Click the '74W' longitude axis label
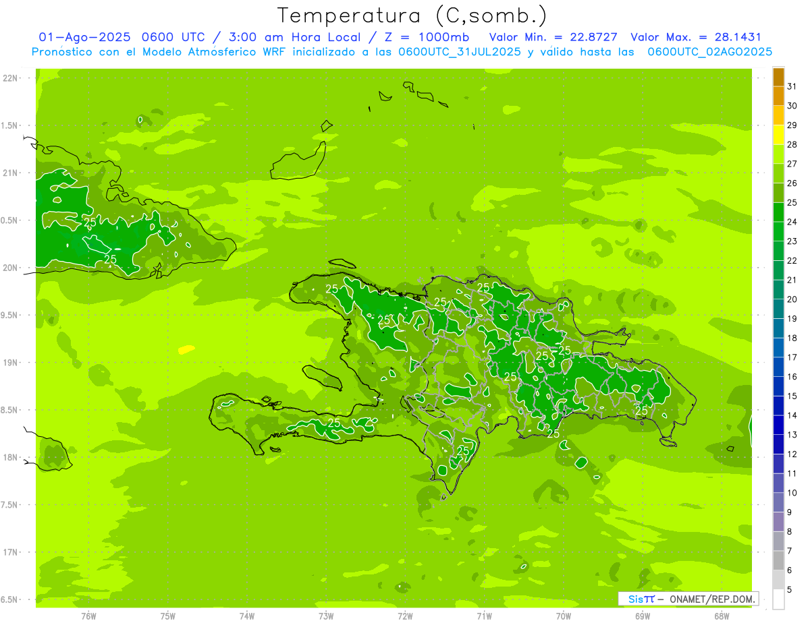 click(x=247, y=616)
